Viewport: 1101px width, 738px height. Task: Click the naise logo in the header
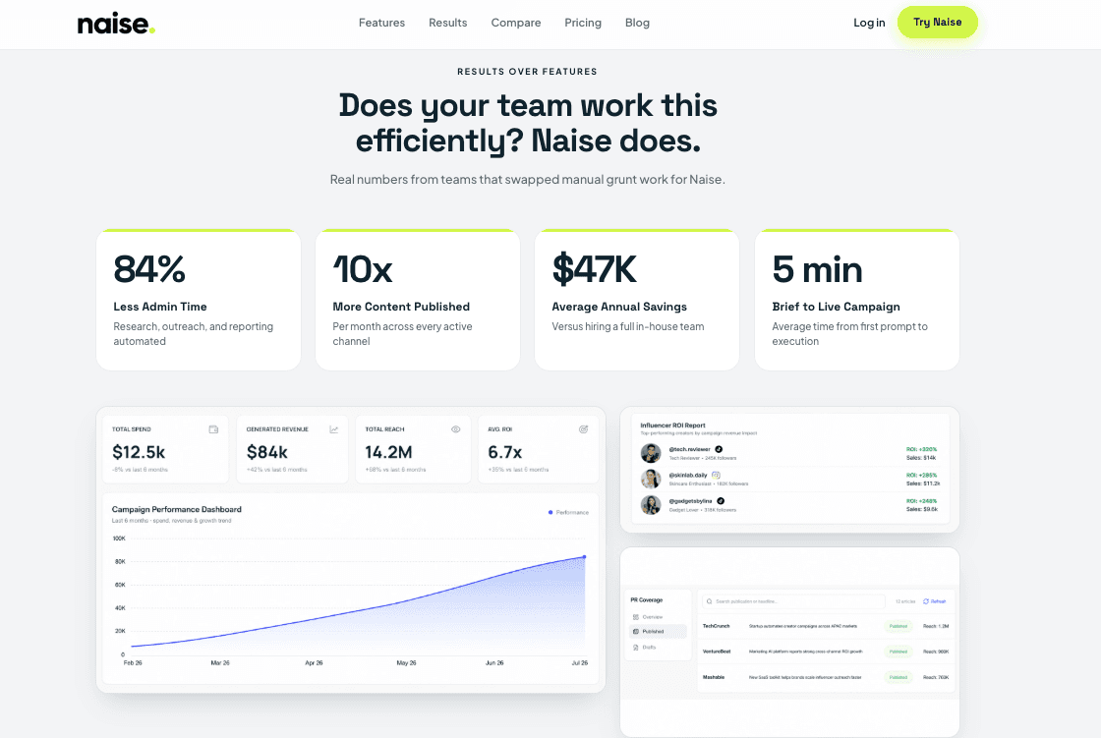(x=116, y=24)
